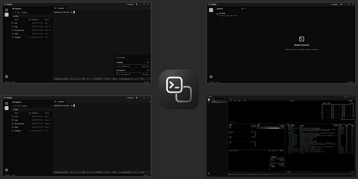Viewport: 358px width, 179px height.
Task: Click the Upload button in the Storage popup window
Action: tap(24, 12)
